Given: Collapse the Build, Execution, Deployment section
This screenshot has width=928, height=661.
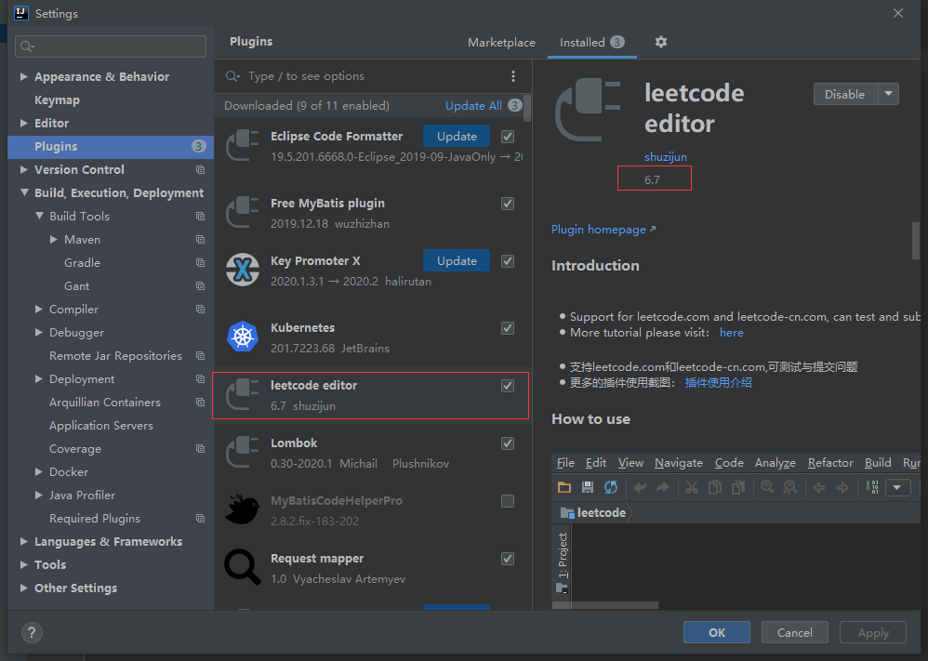Looking at the screenshot, I should coord(23,193).
